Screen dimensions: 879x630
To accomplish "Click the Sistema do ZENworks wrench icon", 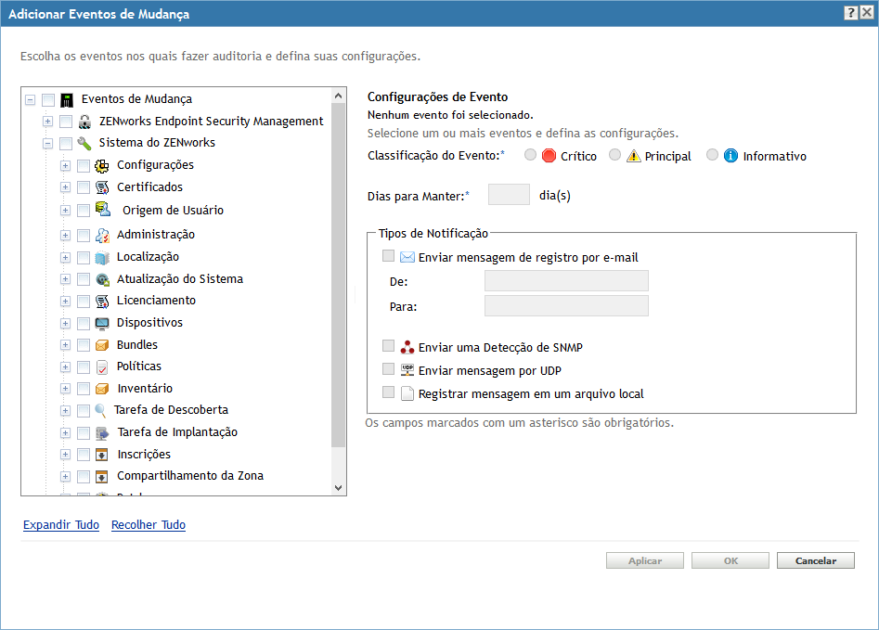I will [x=84, y=143].
